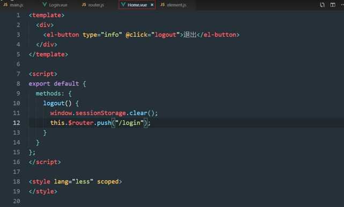This screenshot has height=207, width=344.
Task: Click the JS icon on element.js tab
Action: pyautogui.click(x=163, y=4)
